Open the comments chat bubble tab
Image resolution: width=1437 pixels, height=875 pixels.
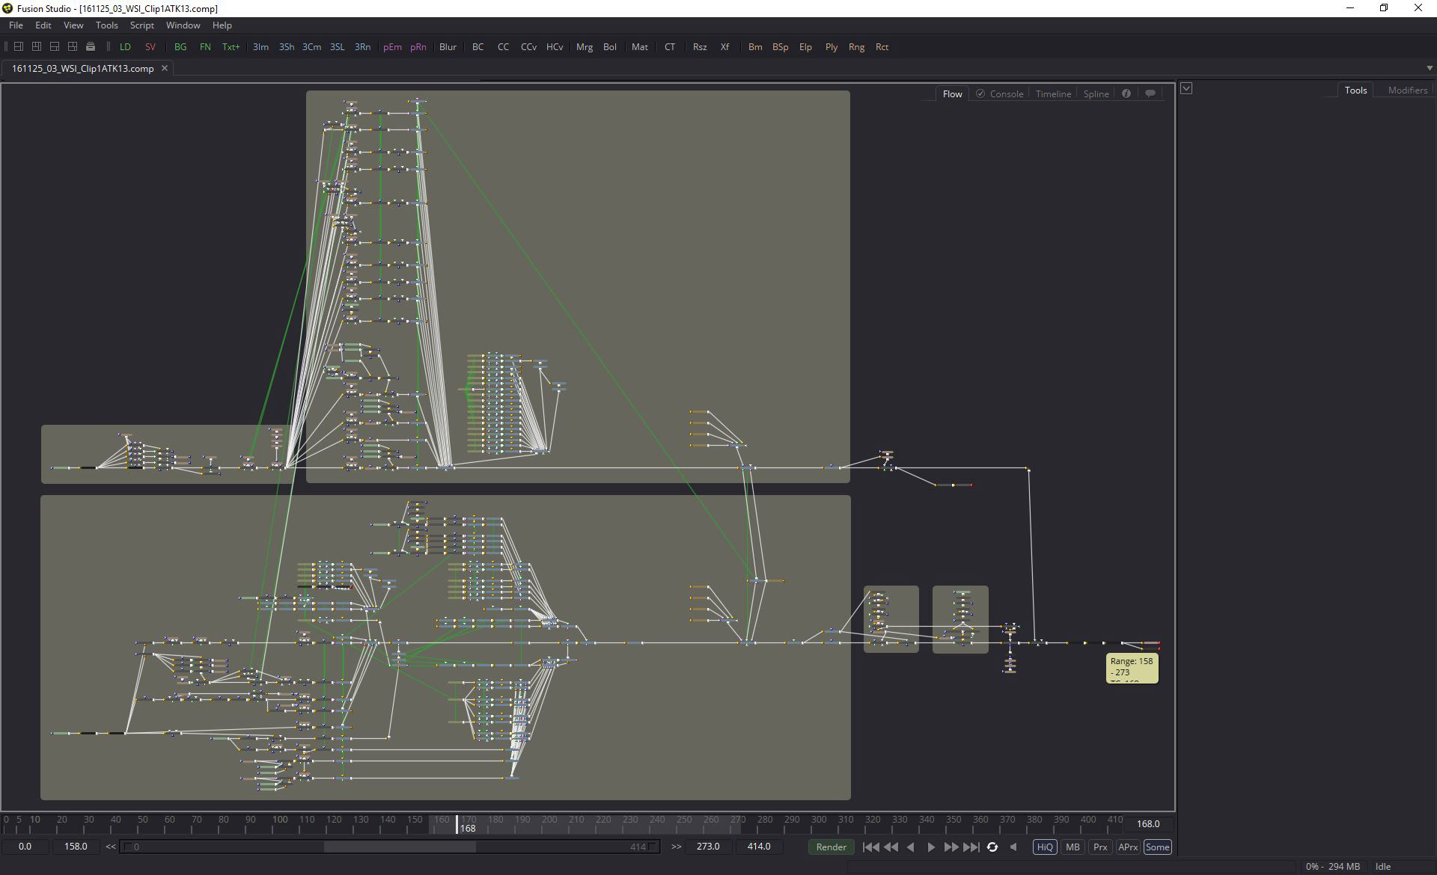pyautogui.click(x=1150, y=93)
